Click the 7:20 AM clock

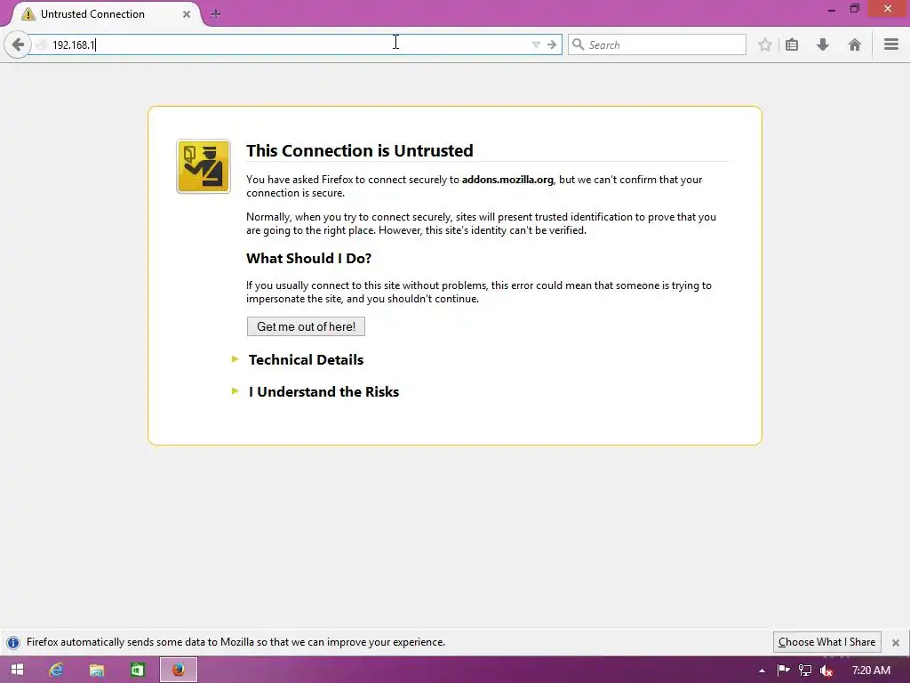tap(871, 671)
